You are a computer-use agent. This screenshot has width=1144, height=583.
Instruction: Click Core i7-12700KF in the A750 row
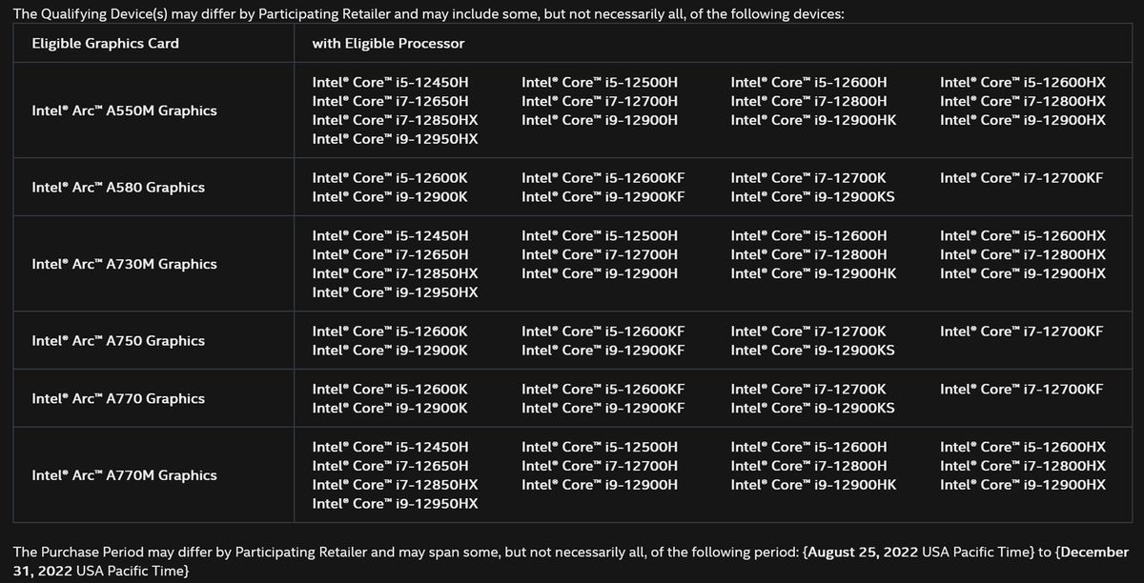coord(1021,332)
